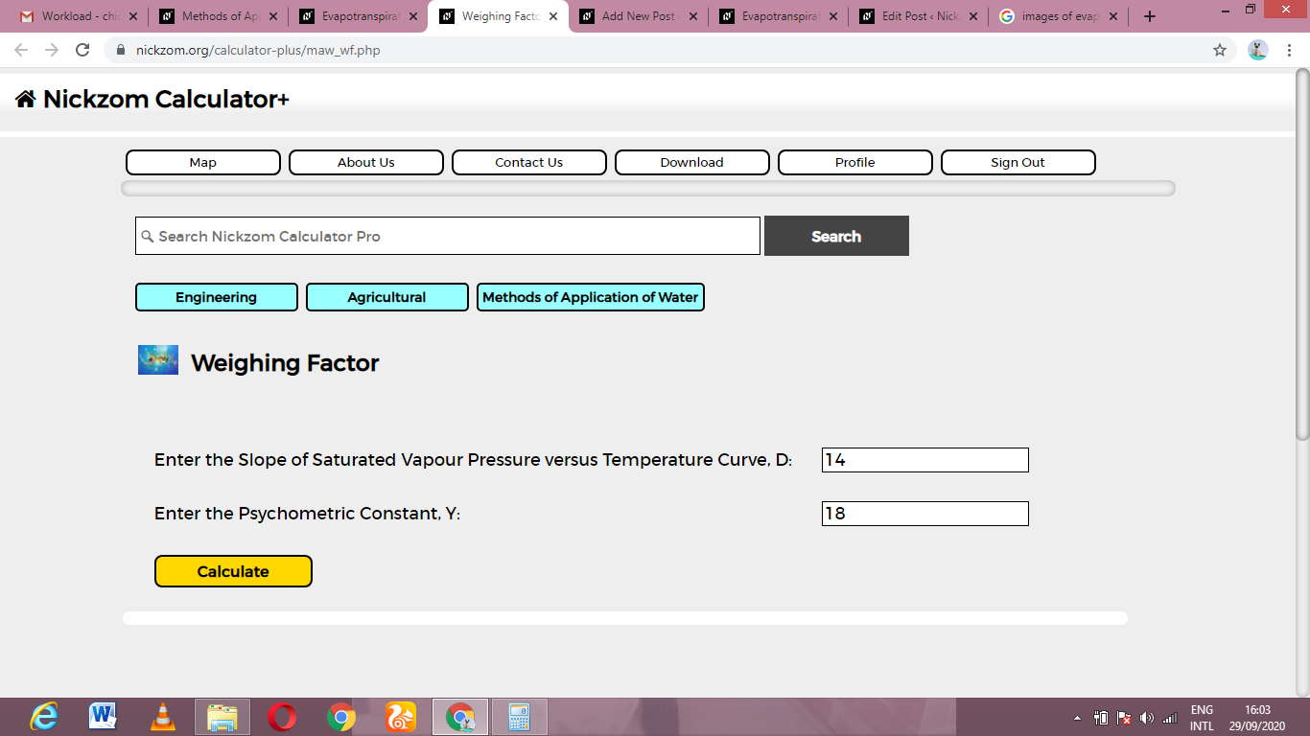Click the Weighing Factor thumbnail image
This screenshot has height=736, width=1310.
158,359
